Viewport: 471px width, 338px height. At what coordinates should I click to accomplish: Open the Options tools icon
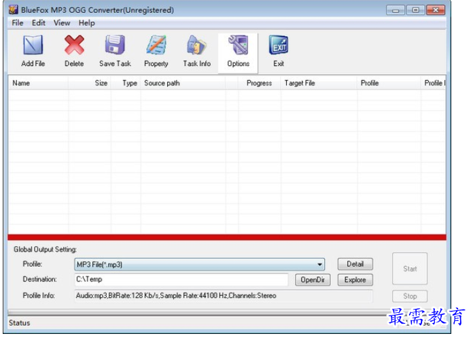[238, 45]
